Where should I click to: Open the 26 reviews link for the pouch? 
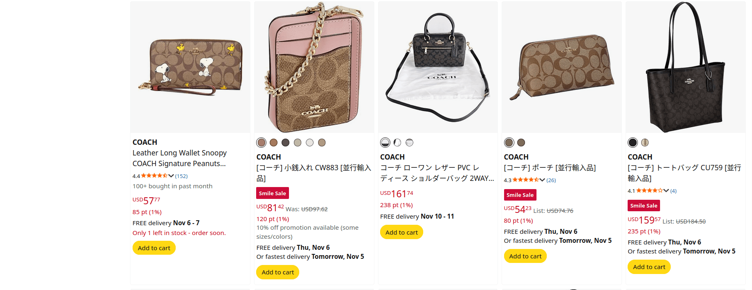click(551, 180)
